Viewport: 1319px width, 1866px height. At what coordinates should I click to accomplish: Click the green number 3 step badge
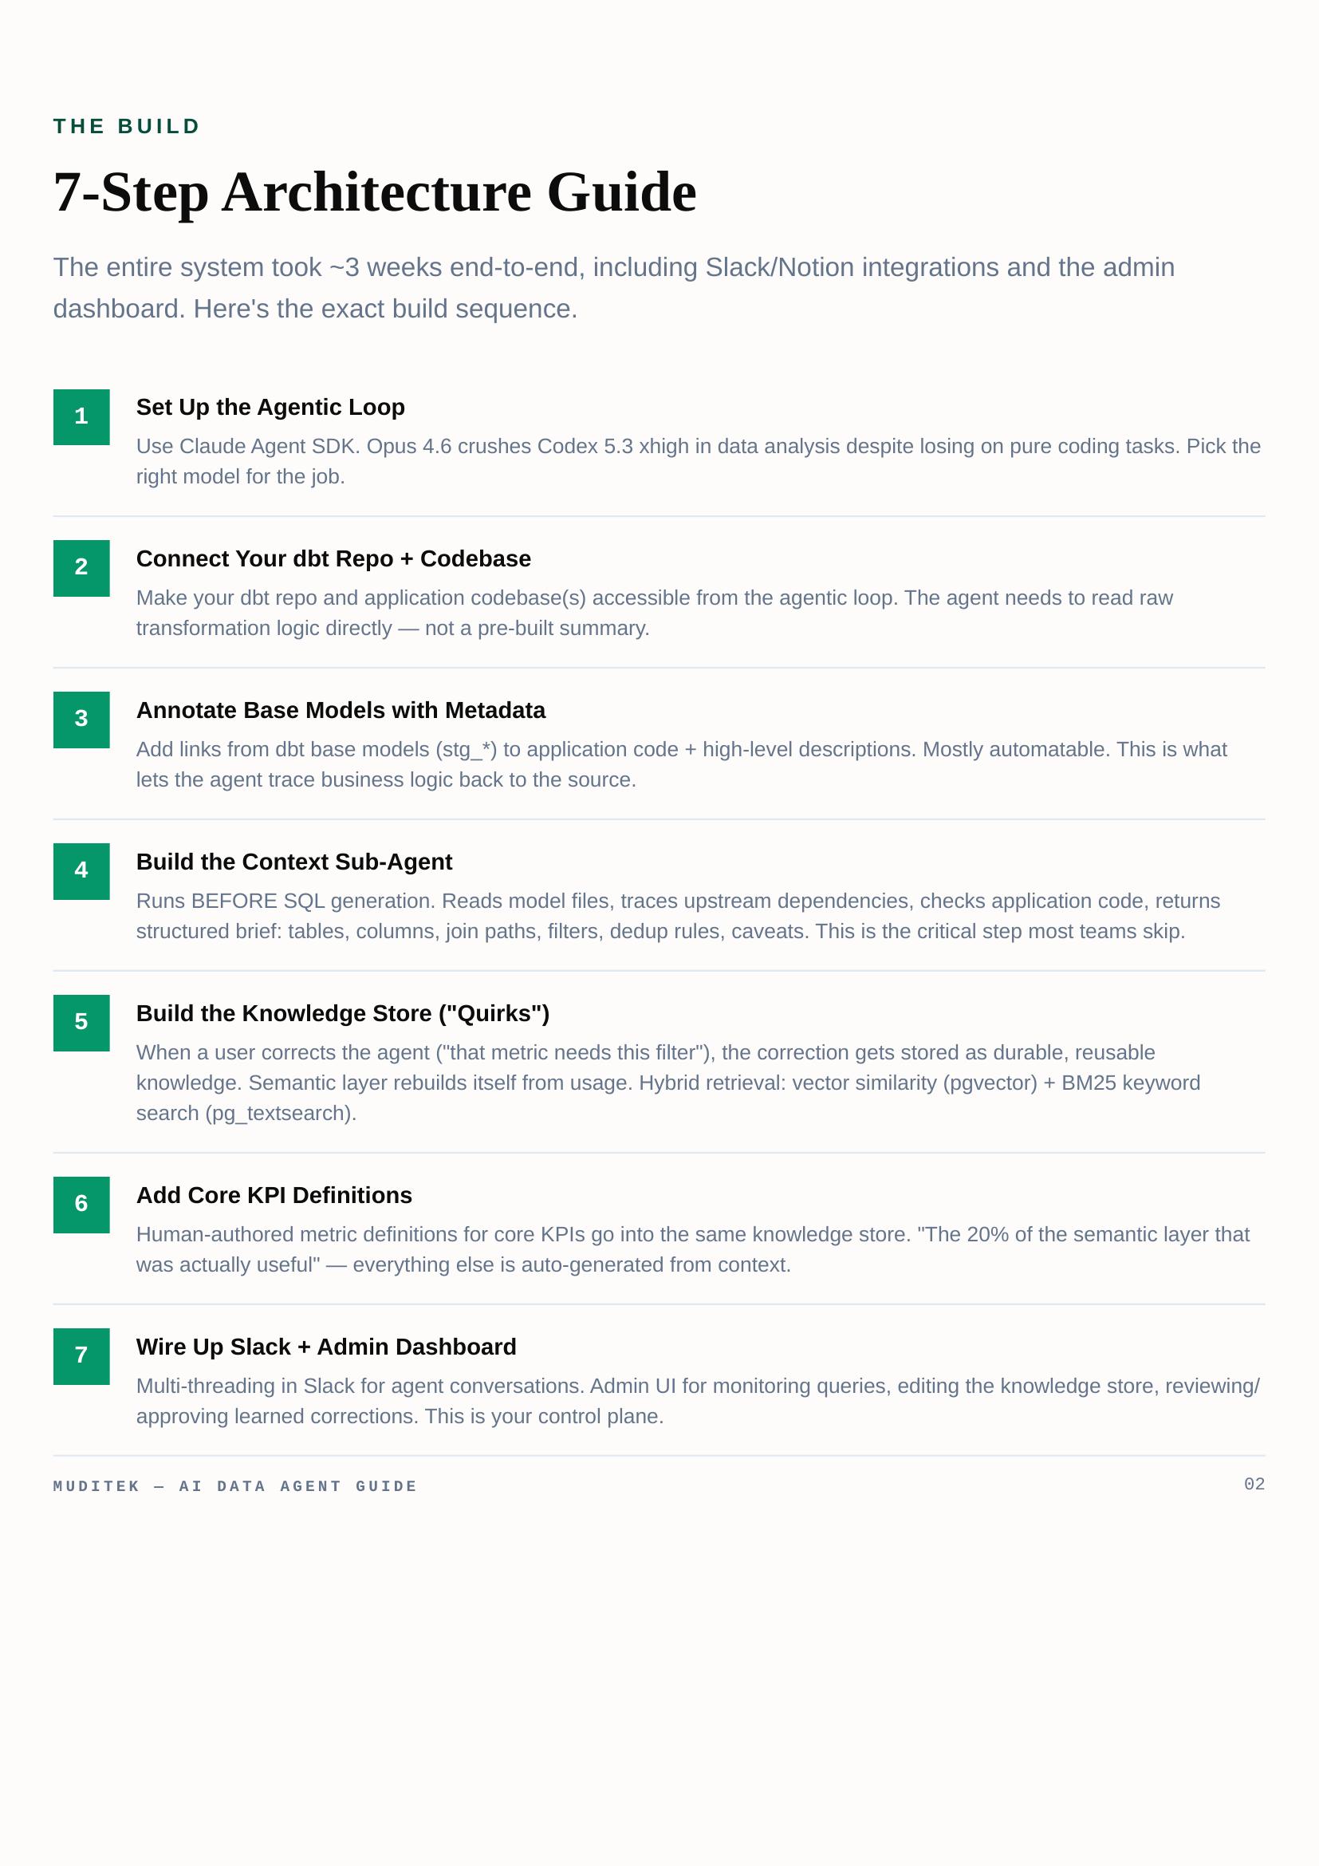[x=81, y=720]
